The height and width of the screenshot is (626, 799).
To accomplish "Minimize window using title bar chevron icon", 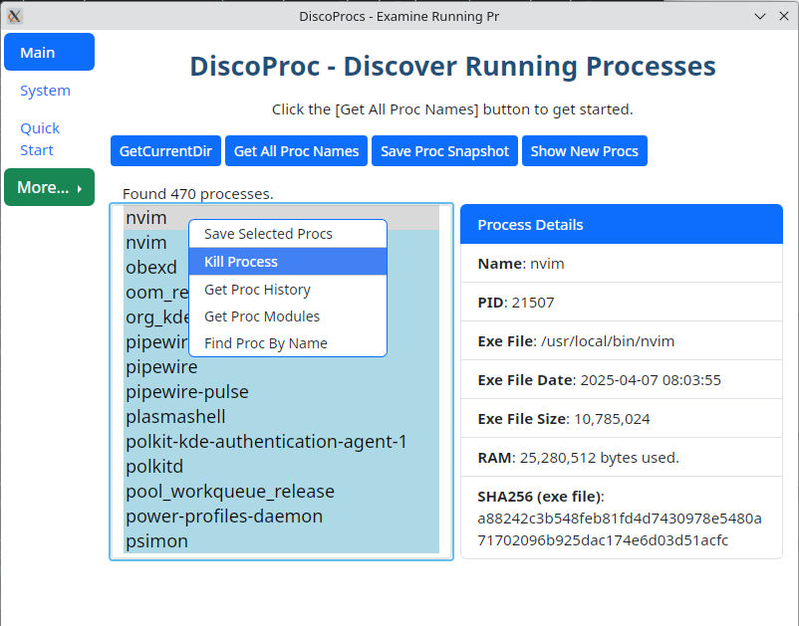I will click(760, 15).
